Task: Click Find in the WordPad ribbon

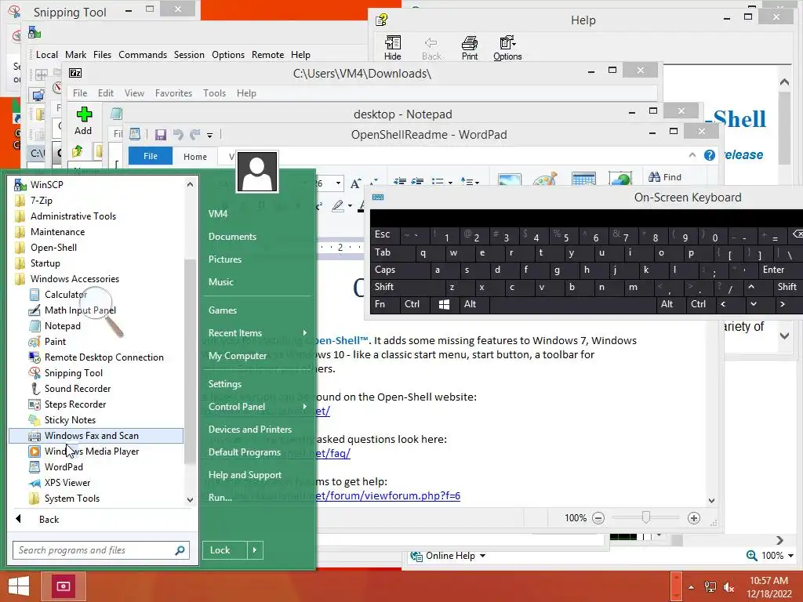Action: pos(665,177)
